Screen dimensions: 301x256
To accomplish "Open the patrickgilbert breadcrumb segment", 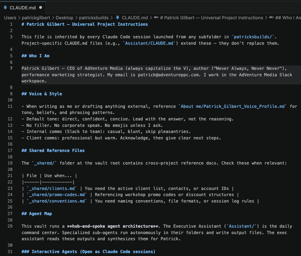I will pyautogui.click(x=36, y=18).
